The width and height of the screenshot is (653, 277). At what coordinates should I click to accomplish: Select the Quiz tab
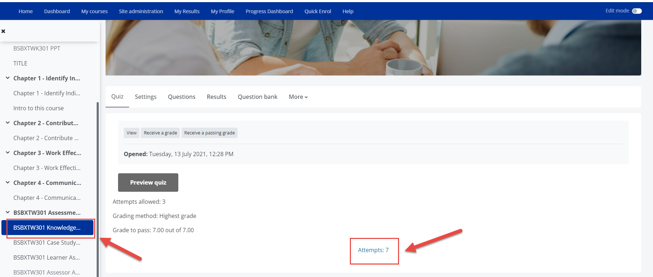117,97
